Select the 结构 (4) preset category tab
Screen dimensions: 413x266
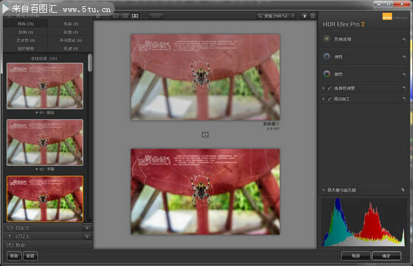tap(24, 32)
